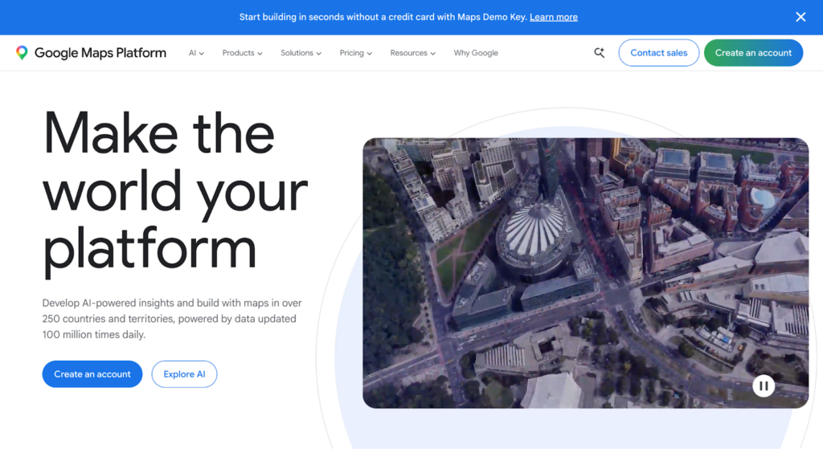Image resolution: width=823 pixels, height=449 pixels.
Task: Open the Products dropdown menu
Action: click(x=242, y=53)
